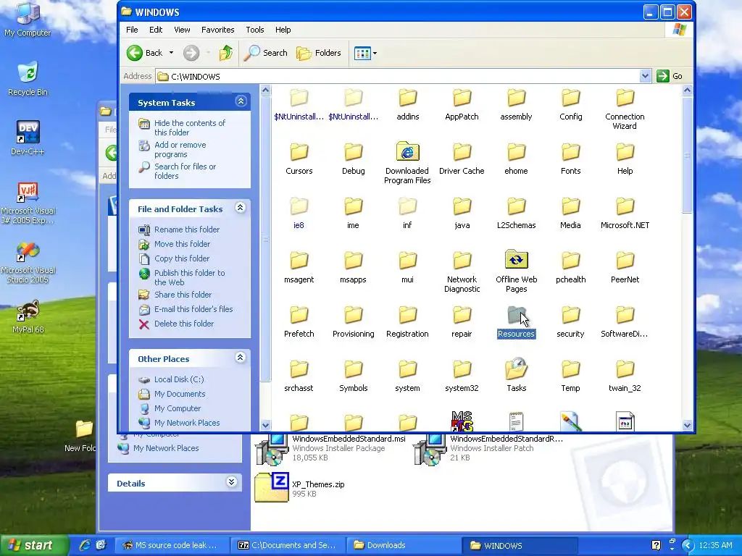Select the Resources folder
742x556 pixels.
(x=516, y=321)
